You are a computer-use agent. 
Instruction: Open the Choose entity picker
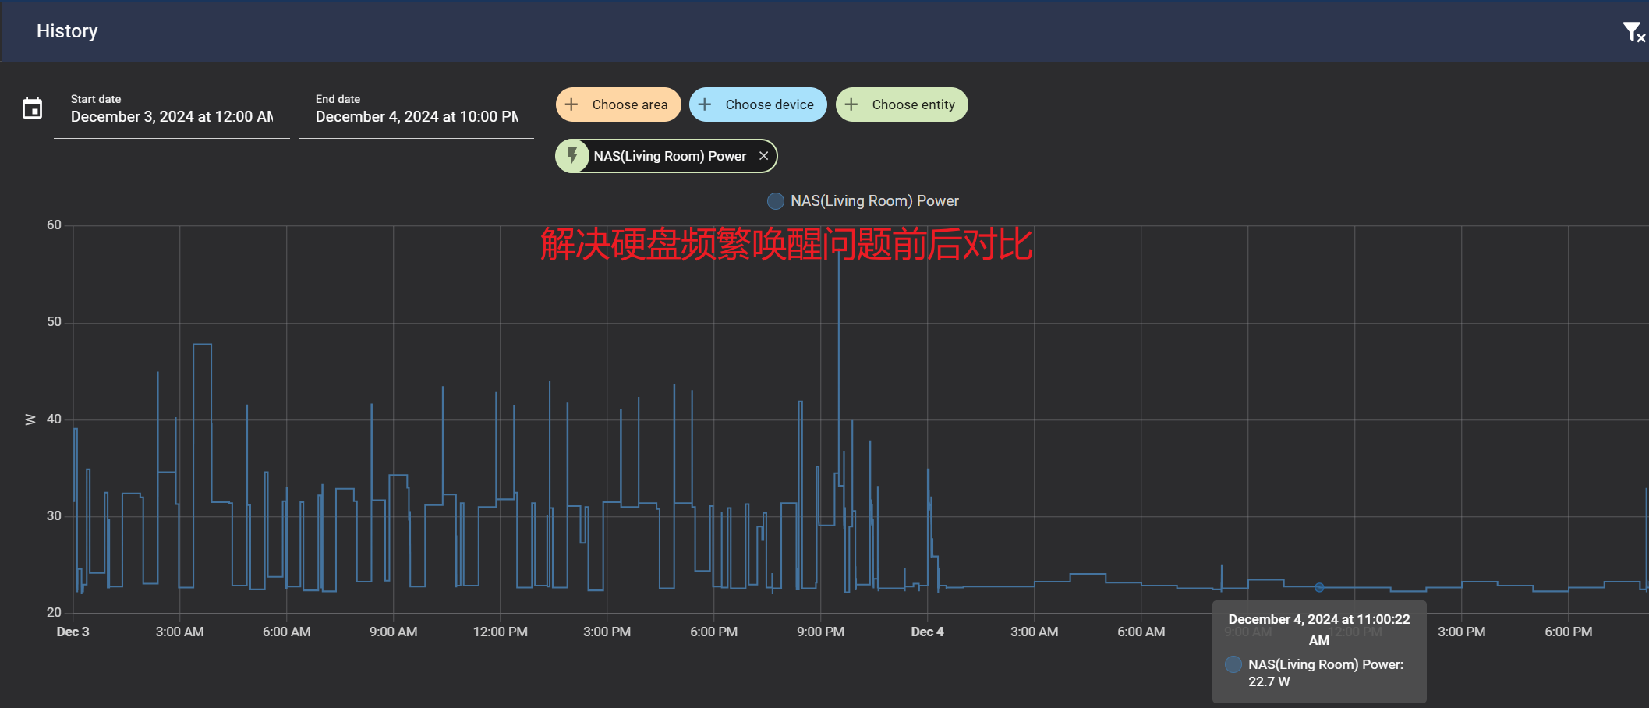click(x=913, y=104)
